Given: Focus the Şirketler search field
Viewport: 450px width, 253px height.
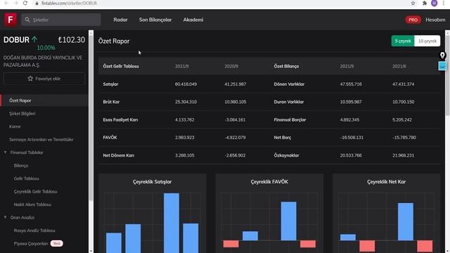Looking at the screenshot, I should (61, 20).
